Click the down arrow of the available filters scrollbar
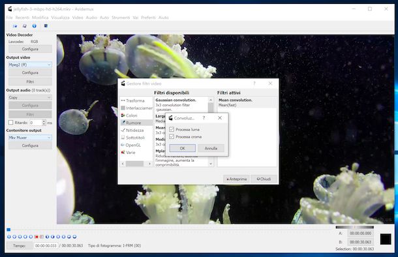 (211, 164)
